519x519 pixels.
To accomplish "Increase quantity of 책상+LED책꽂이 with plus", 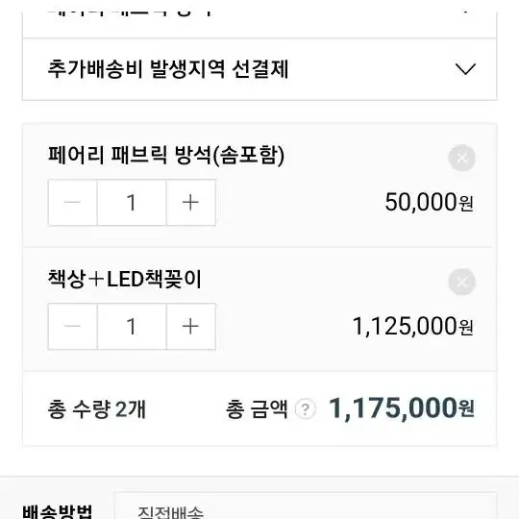I will point(191,327).
